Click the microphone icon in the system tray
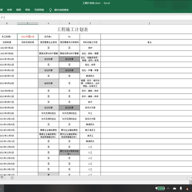Viewport: 192px width, 192px height. pos(181,188)
